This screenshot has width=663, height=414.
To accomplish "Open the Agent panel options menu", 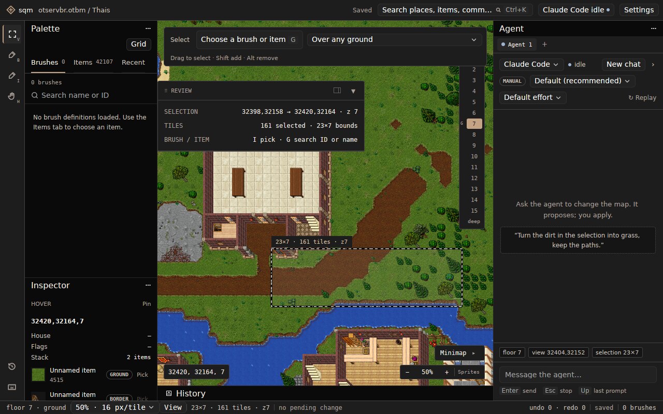I will click(x=654, y=28).
